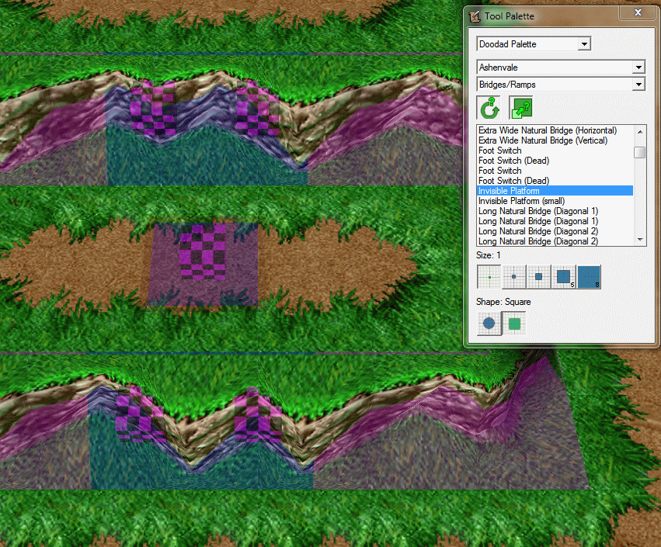Set brush size to 2
Screen dimensions: 661x547
514,277
